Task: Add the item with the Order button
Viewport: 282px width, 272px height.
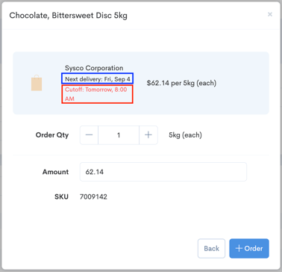Action: 249,248
